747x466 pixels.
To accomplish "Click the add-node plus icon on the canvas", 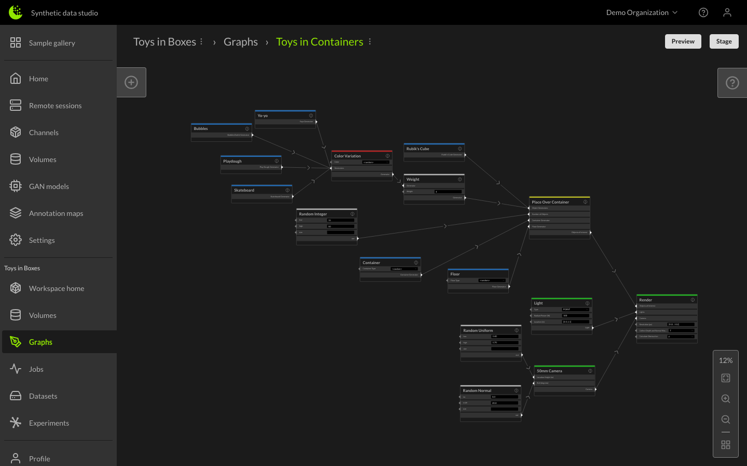I will [x=131, y=82].
